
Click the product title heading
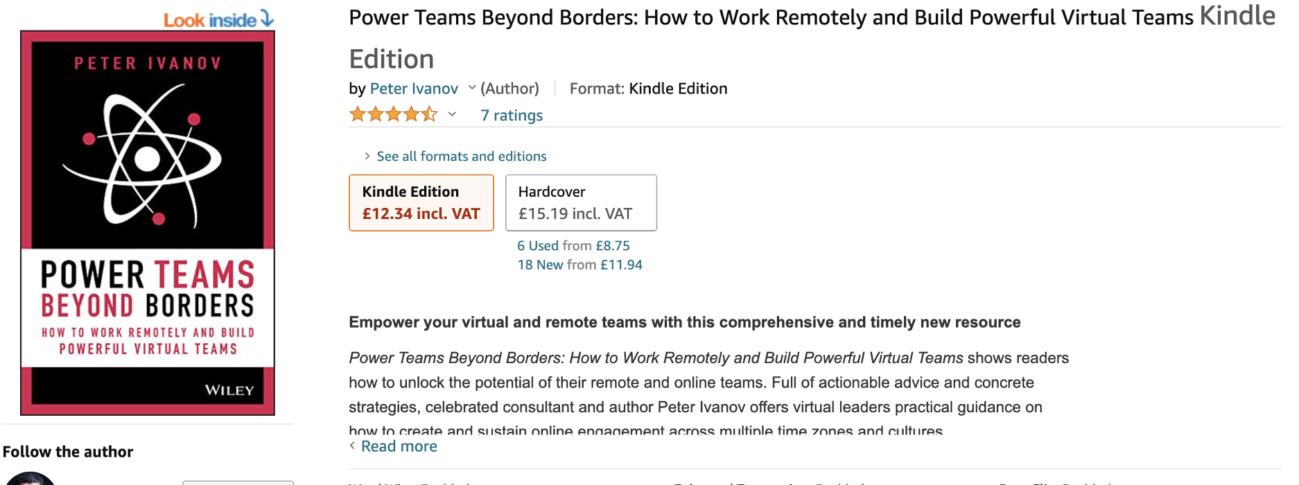coord(771,18)
